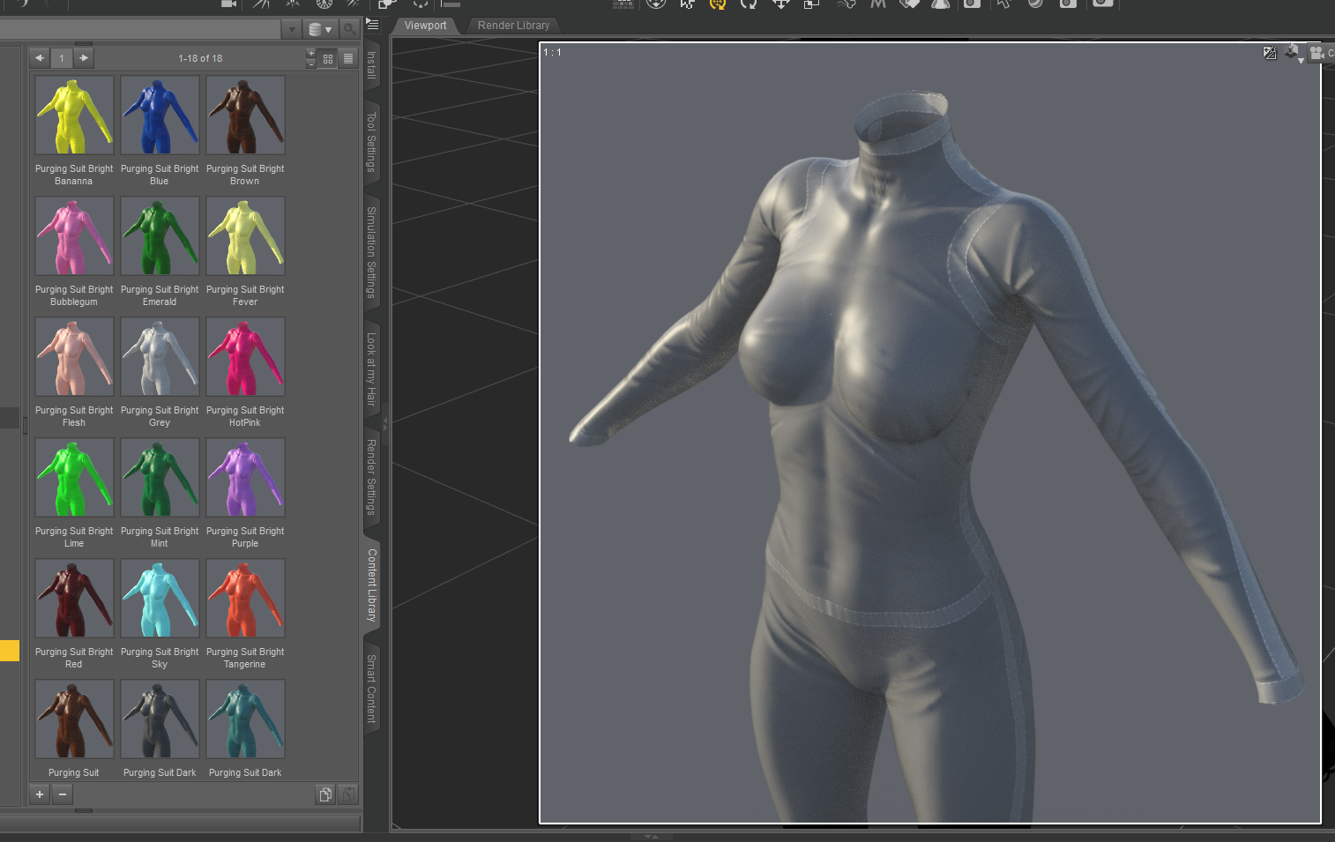Select the Purging Suit Bright HotPink preset
1335x842 pixels.
(x=245, y=357)
